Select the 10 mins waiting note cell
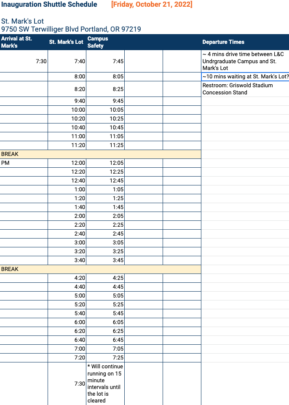 [x=245, y=77]
